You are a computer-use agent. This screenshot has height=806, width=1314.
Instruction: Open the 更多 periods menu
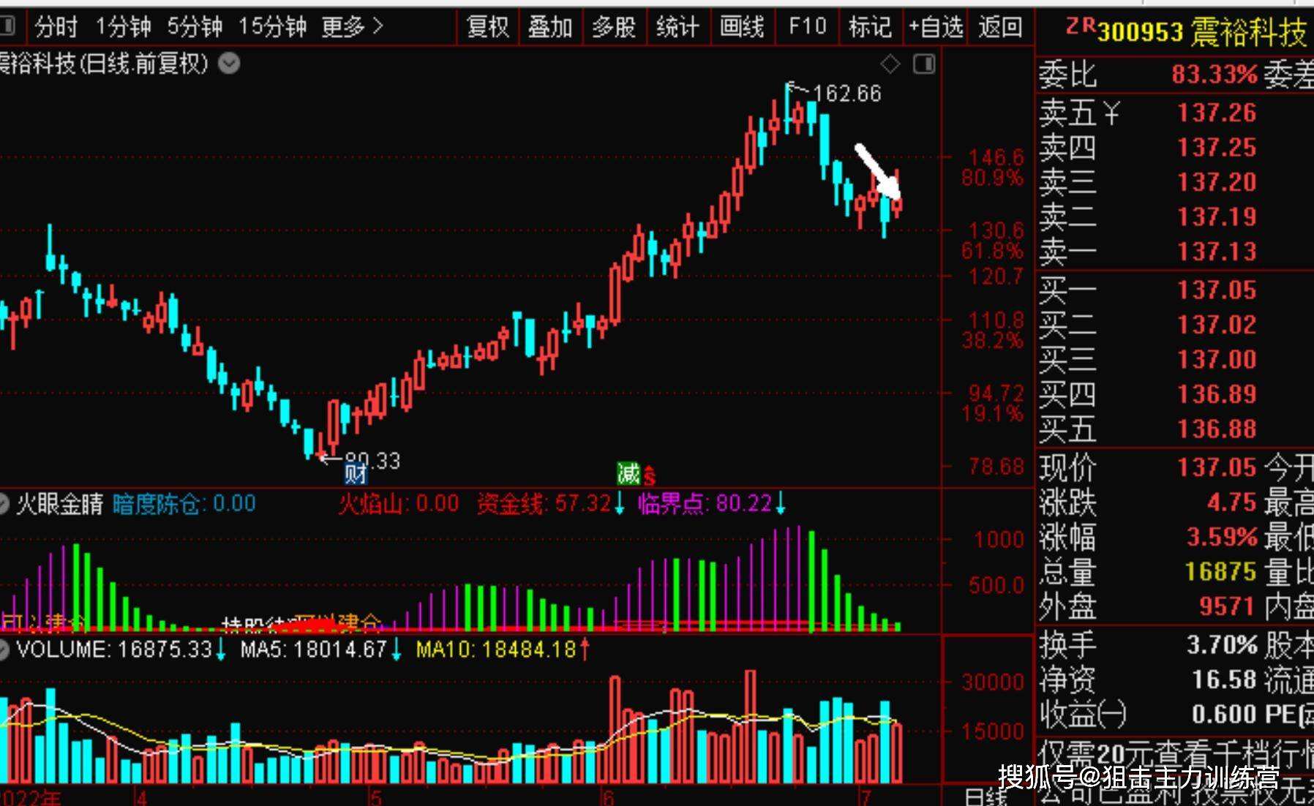pyautogui.click(x=353, y=28)
